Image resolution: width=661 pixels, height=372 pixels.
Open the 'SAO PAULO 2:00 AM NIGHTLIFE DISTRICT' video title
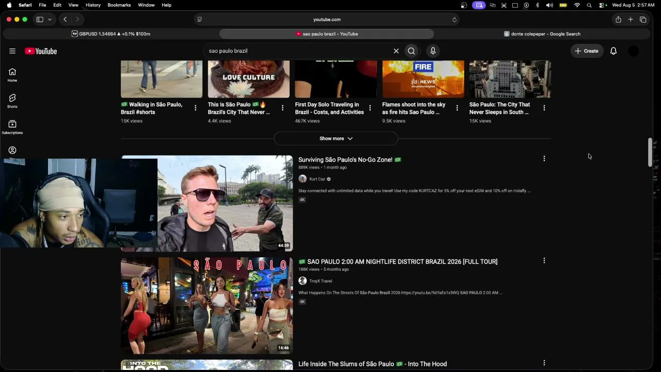tap(398, 262)
